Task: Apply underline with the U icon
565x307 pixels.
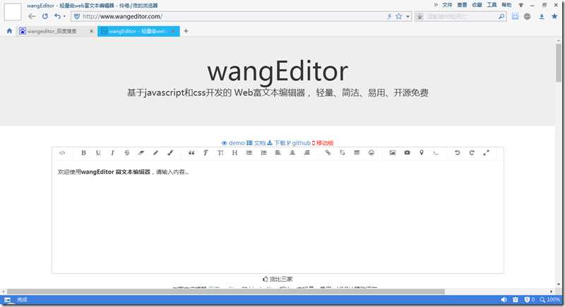Action: (98, 153)
